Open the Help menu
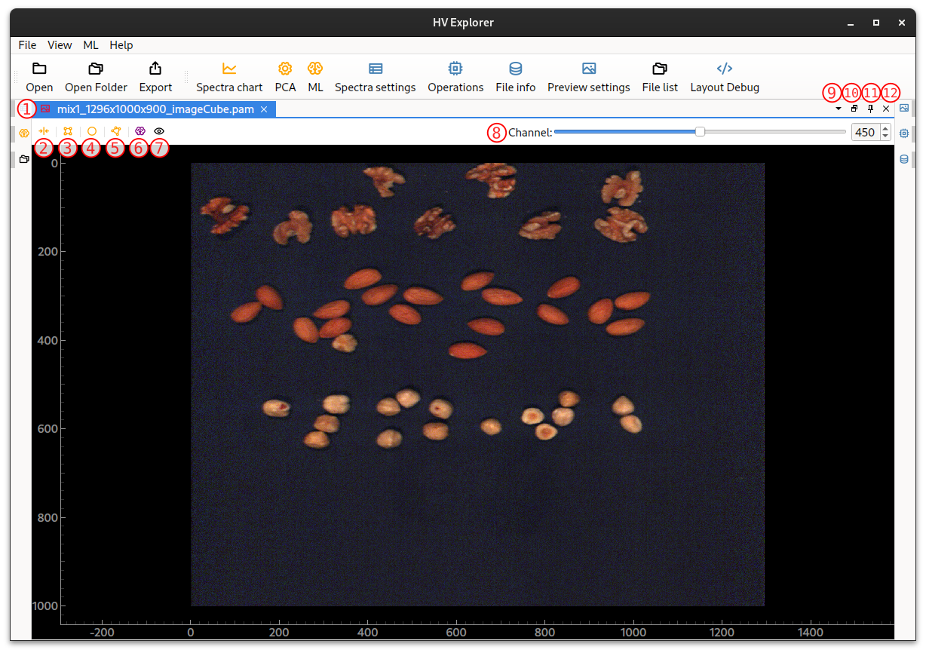This screenshot has width=926, height=653. (x=121, y=44)
